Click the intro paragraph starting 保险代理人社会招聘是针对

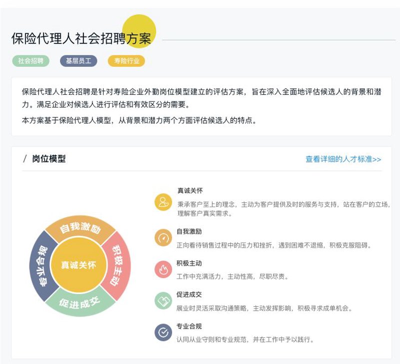tap(201, 98)
